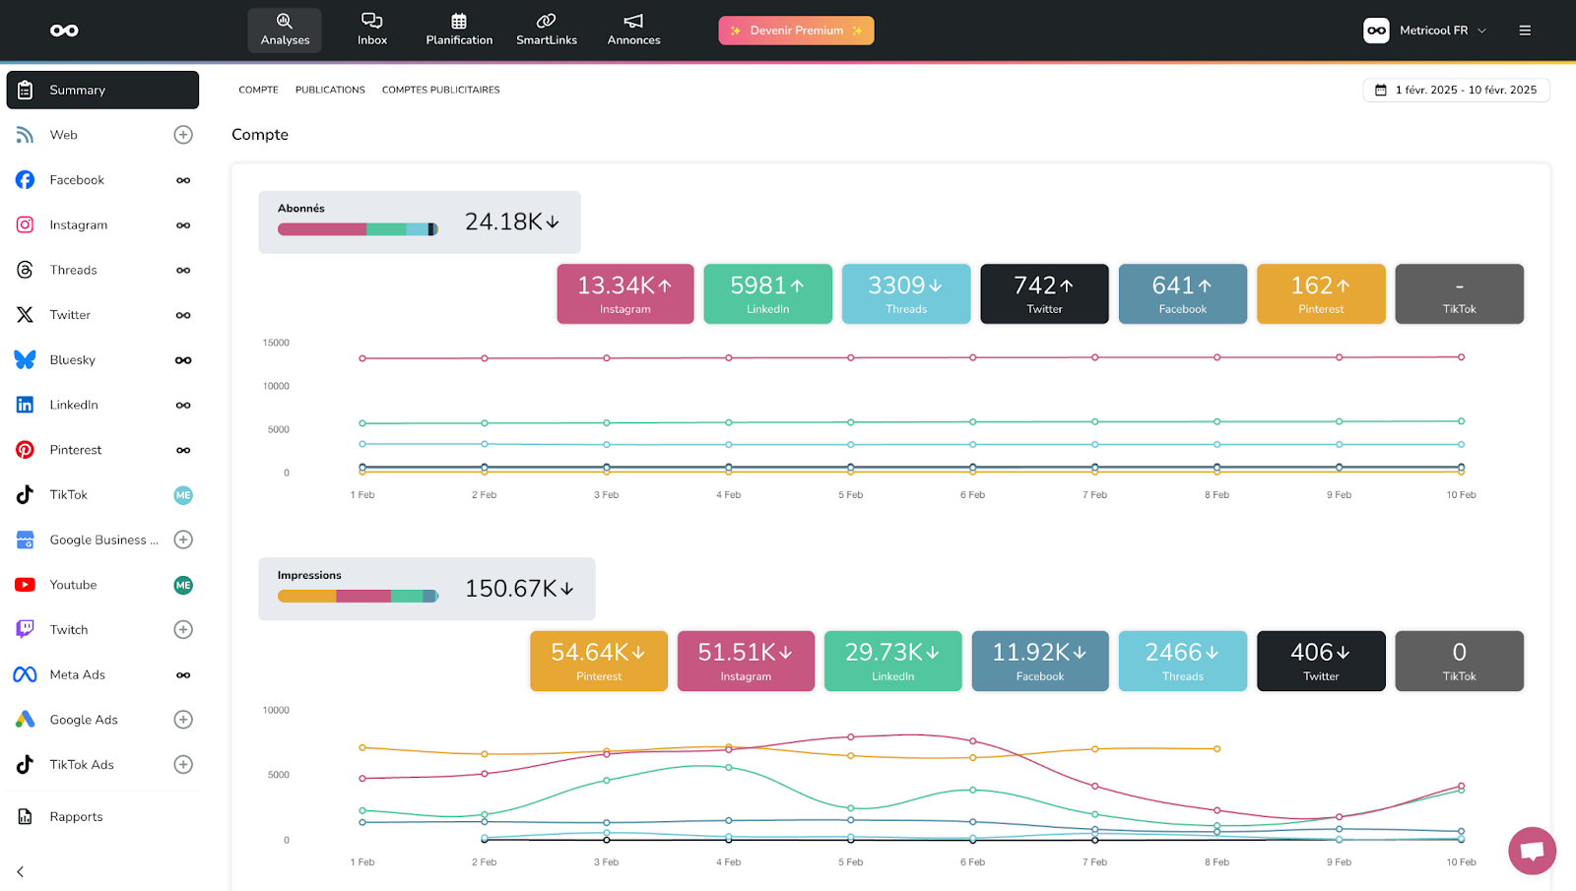Switch to the PUBLICATIONS tab
Viewport: 1576px width, 891px height.
point(330,90)
